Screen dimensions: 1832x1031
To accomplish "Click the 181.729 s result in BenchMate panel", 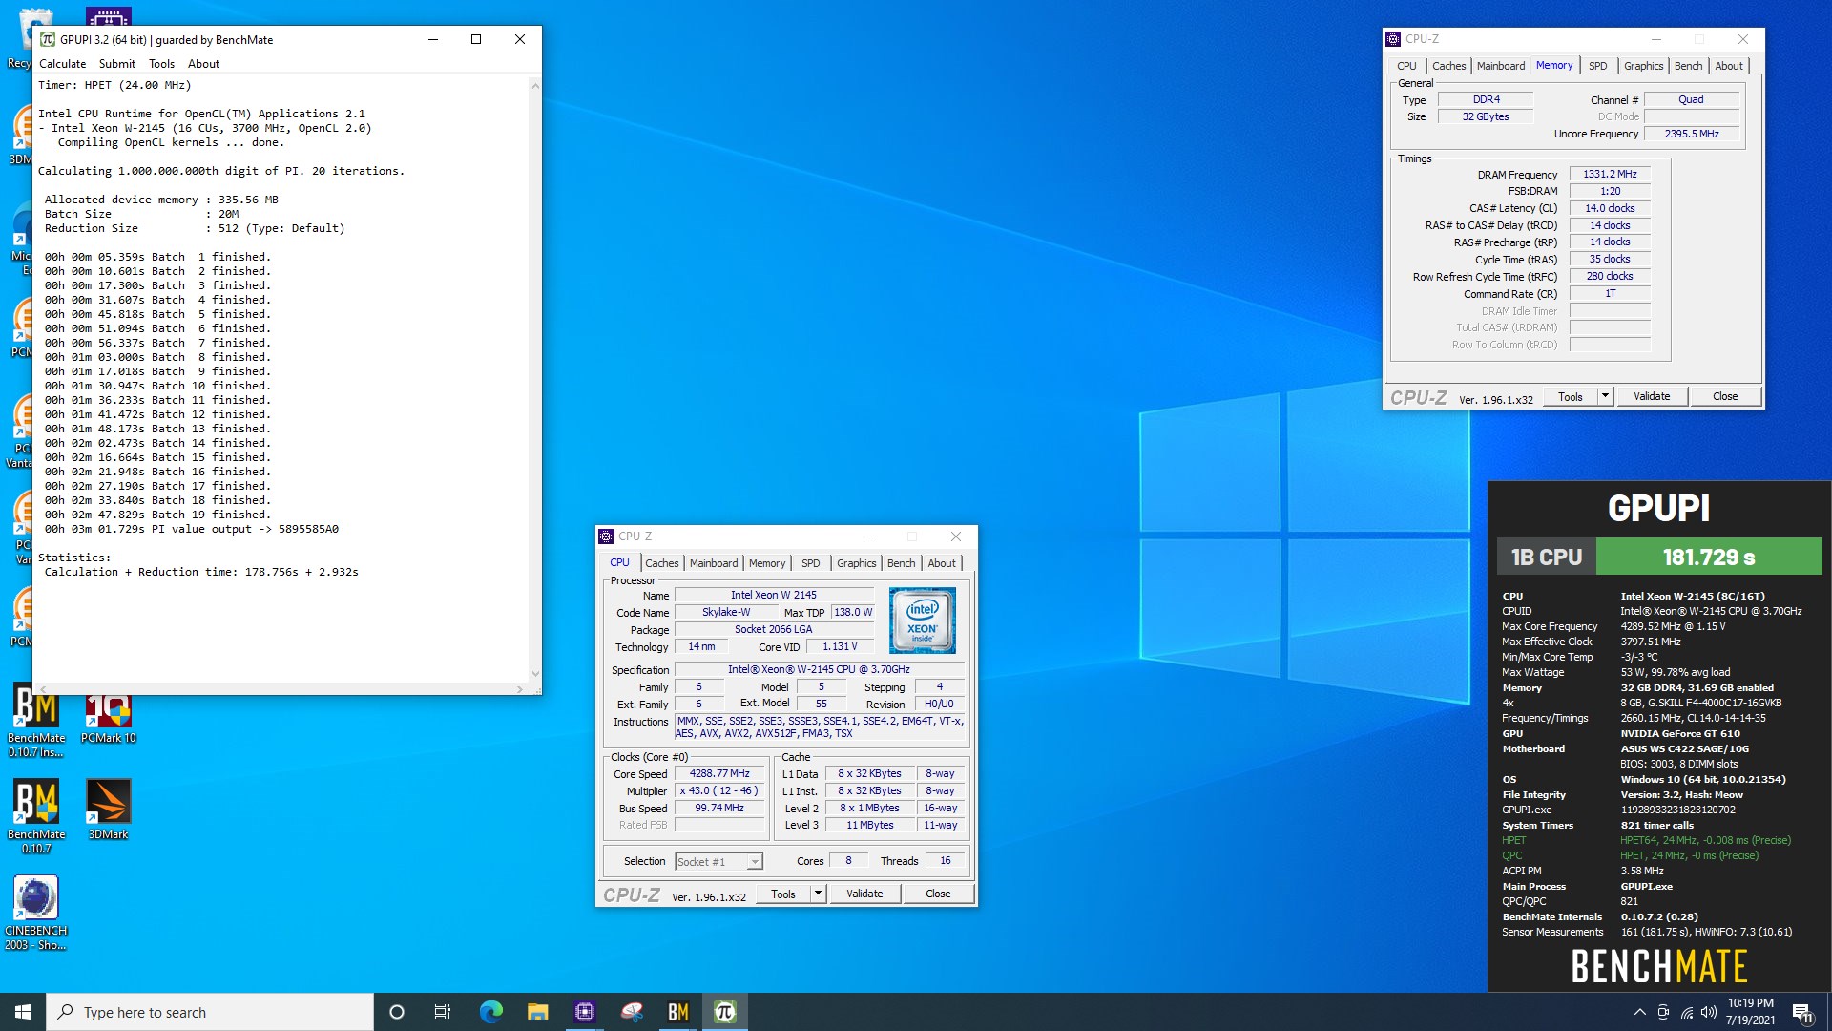I will click(x=1709, y=557).
